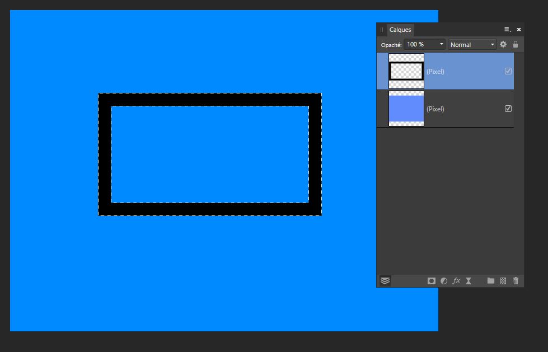
Task: Add a new pixel layer
Action: 503,281
